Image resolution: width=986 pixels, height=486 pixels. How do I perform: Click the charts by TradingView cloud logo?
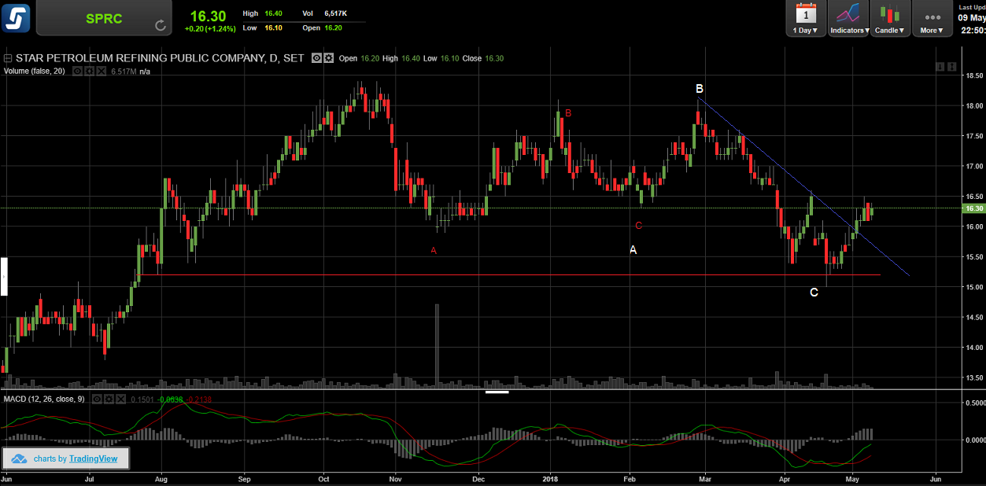(x=18, y=458)
